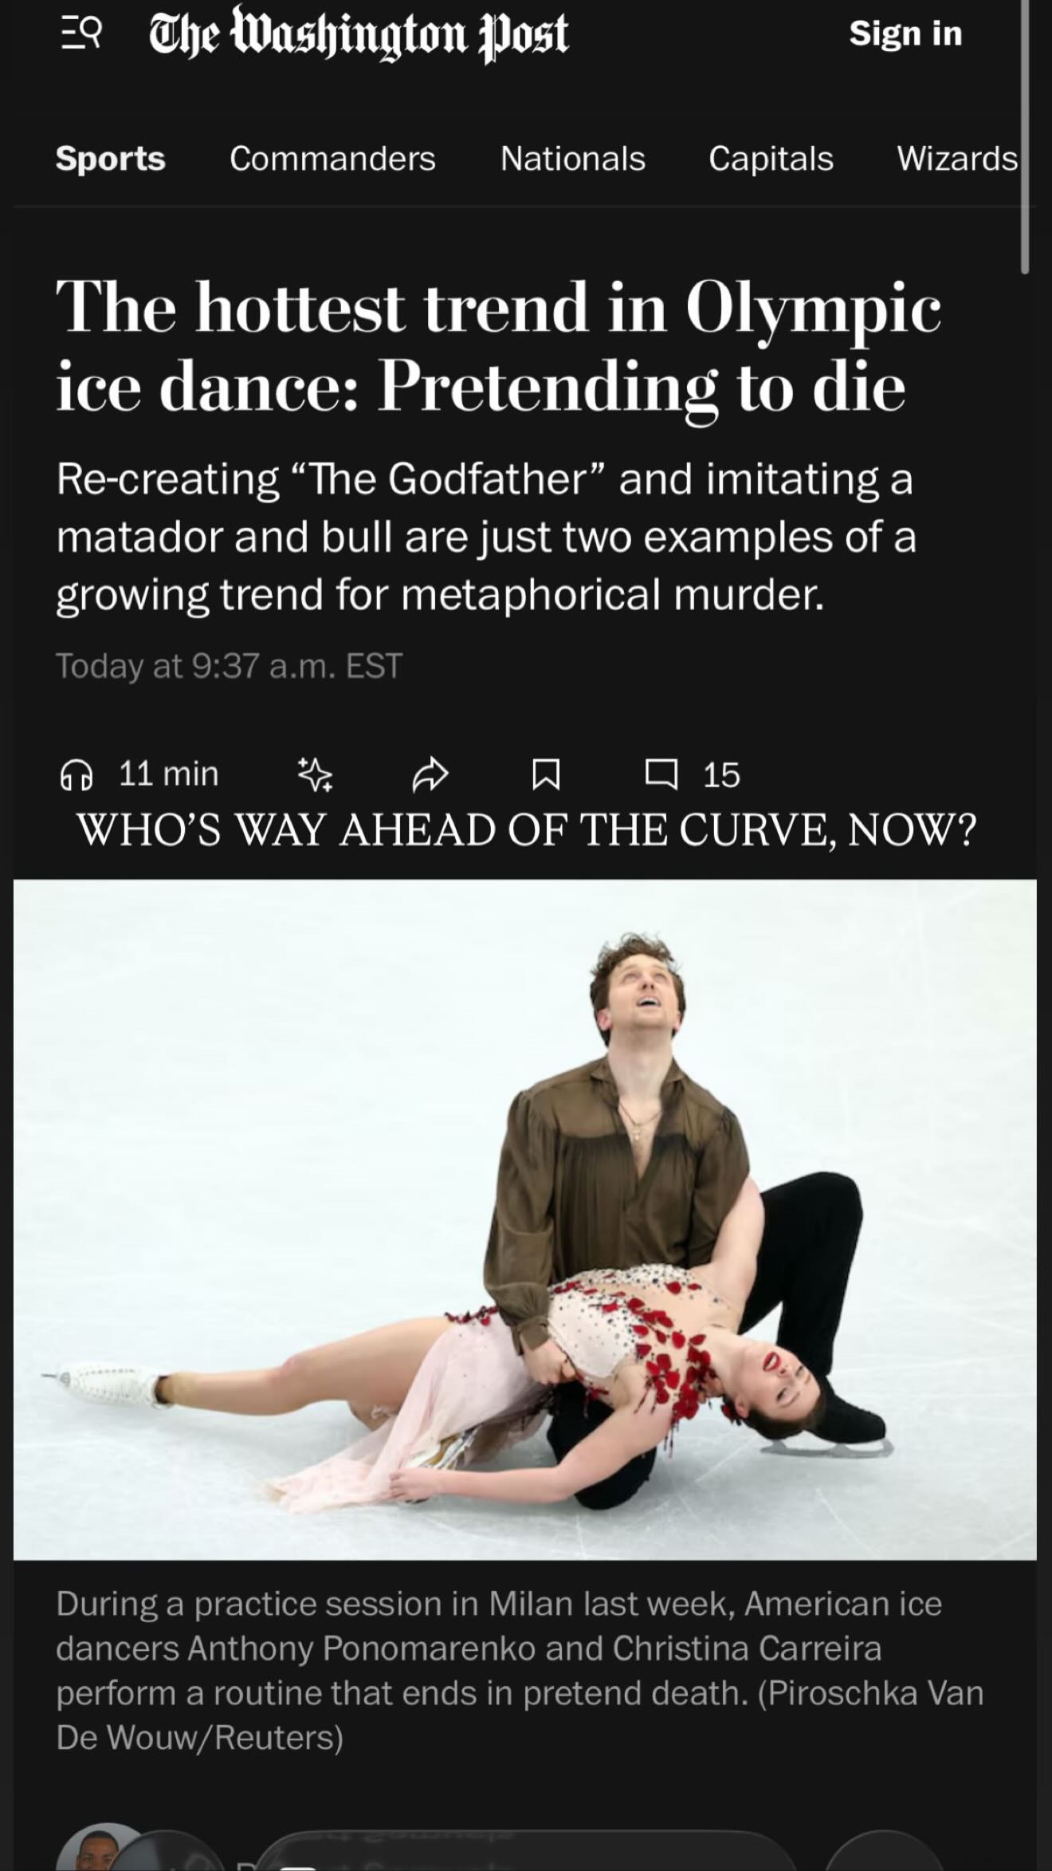This screenshot has height=1871, width=1052.
Task: Open the ice dancers article photo
Action: (x=525, y=1219)
